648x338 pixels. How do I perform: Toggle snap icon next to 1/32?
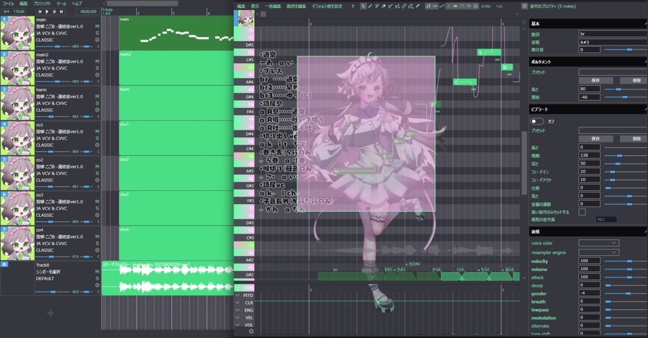[x=476, y=6]
